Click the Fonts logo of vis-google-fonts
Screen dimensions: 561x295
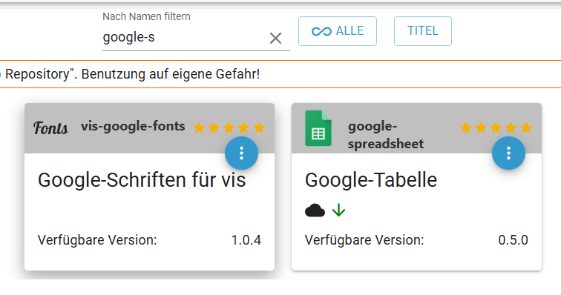[x=50, y=128]
